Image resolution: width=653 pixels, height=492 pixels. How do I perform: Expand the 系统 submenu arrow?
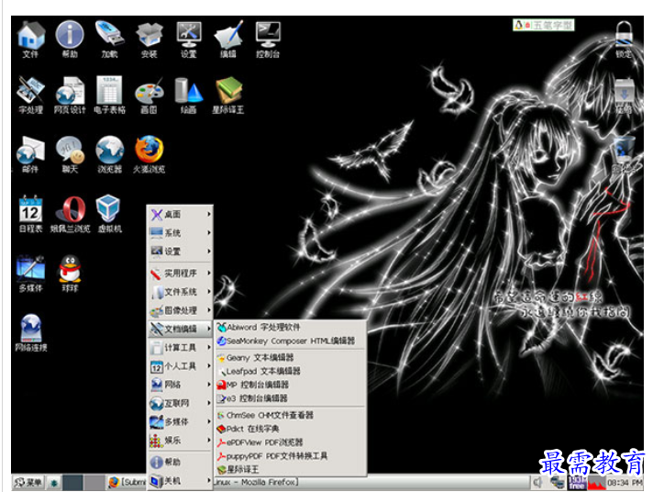[x=209, y=232]
